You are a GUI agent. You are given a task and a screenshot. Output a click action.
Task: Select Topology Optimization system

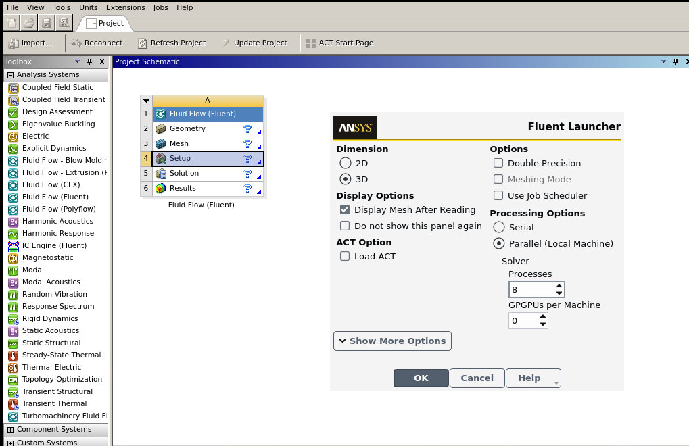(62, 379)
